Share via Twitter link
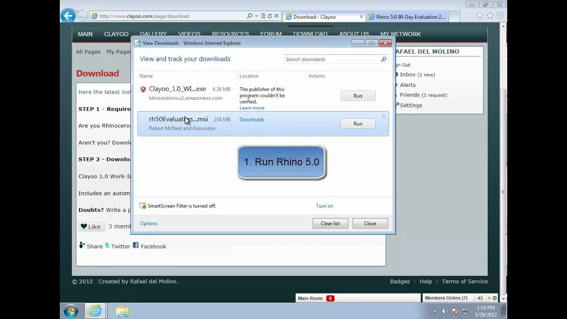The height and width of the screenshot is (319, 567). click(x=117, y=246)
